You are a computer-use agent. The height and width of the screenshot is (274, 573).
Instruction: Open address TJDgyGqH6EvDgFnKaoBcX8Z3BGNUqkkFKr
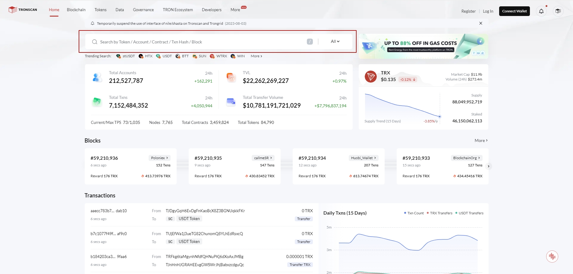(x=205, y=211)
